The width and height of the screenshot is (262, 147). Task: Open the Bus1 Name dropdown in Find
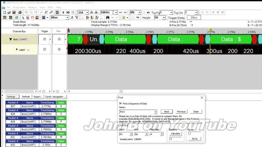[x=155, y=111]
